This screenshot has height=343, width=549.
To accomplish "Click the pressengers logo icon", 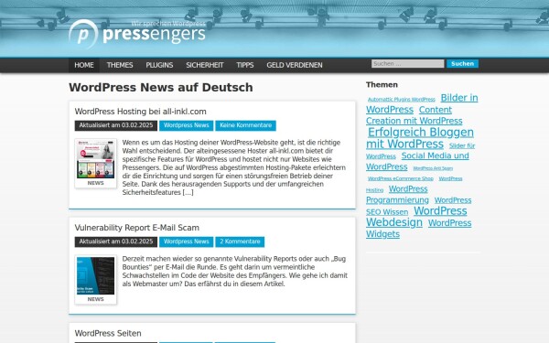I will tap(83, 34).
